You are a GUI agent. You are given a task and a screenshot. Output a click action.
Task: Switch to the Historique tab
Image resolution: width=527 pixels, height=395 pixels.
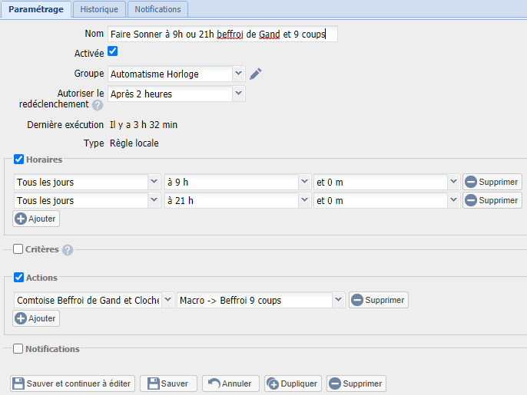[x=99, y=9]
